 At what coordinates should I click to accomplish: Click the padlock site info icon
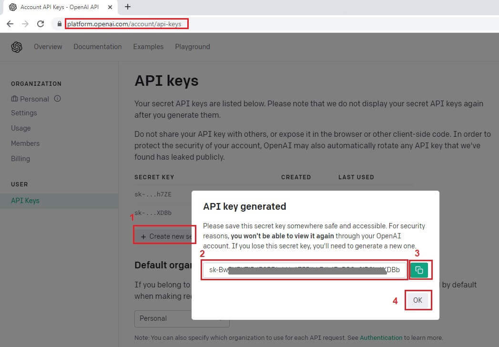coord(59,24)
